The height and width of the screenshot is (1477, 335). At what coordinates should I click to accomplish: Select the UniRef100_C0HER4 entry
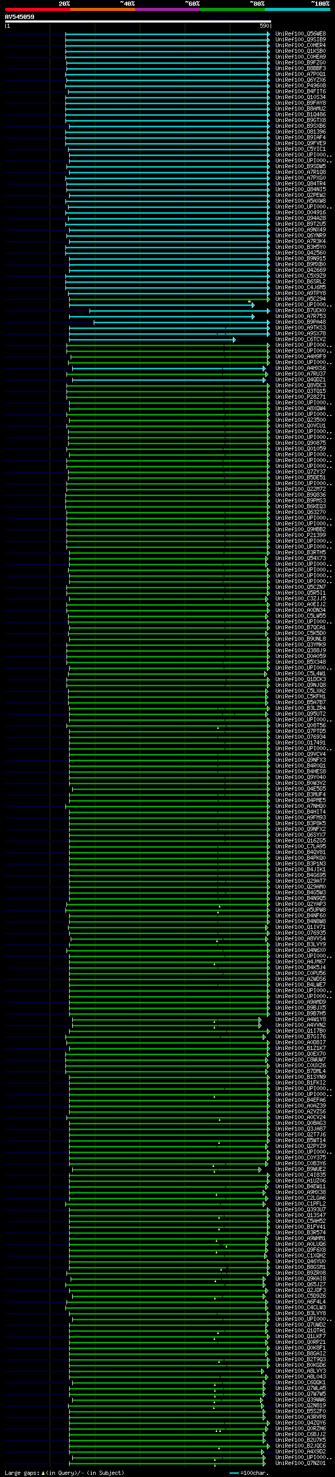(300, 45)
